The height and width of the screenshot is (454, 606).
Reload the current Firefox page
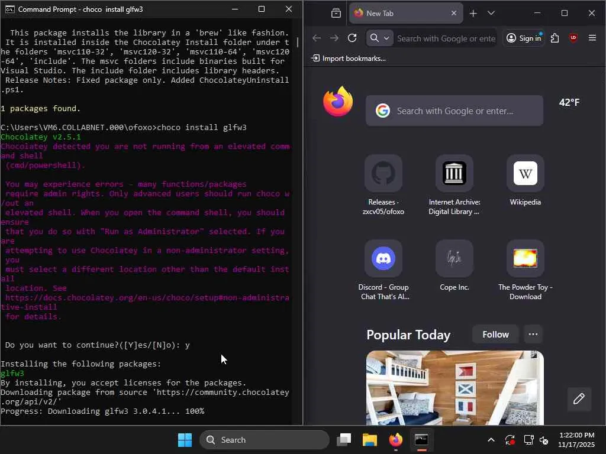coord(352,38)
